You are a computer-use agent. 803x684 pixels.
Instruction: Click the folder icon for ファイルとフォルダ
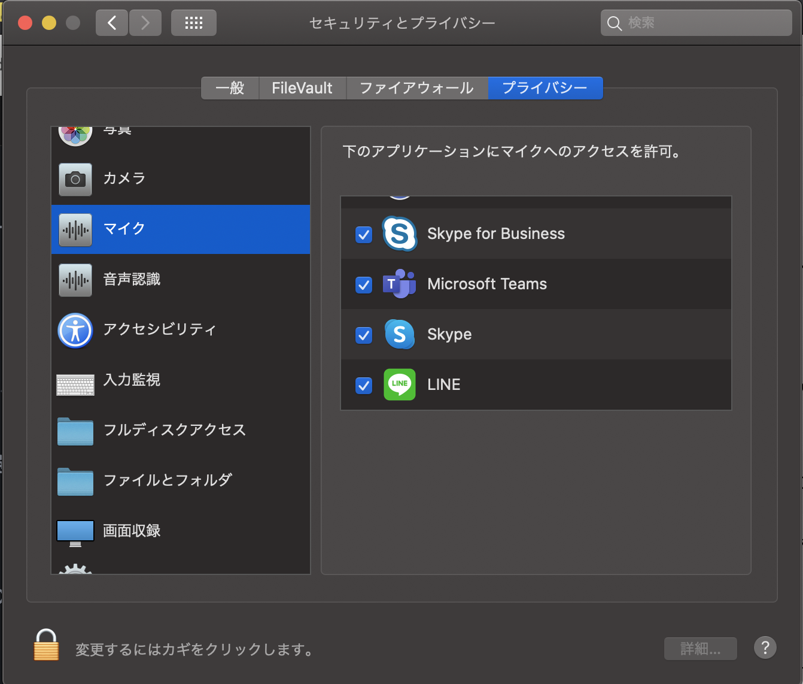click(75, 482)
